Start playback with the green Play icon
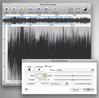Screen dimensions: 99x98 14,9
